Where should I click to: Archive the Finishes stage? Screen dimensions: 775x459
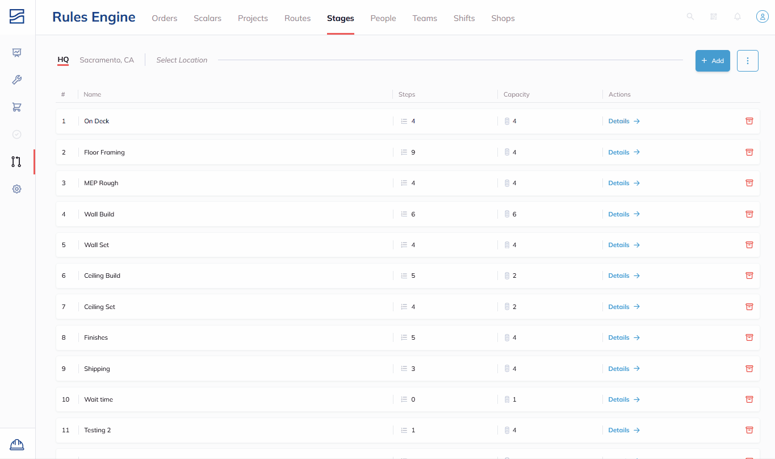click(749, 337)
